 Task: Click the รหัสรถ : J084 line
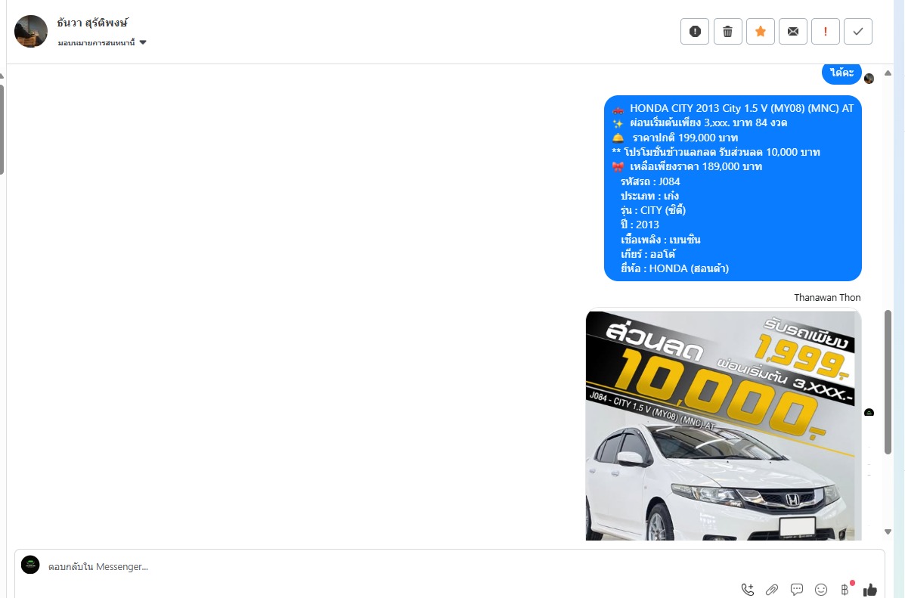[x=650, y=181]
